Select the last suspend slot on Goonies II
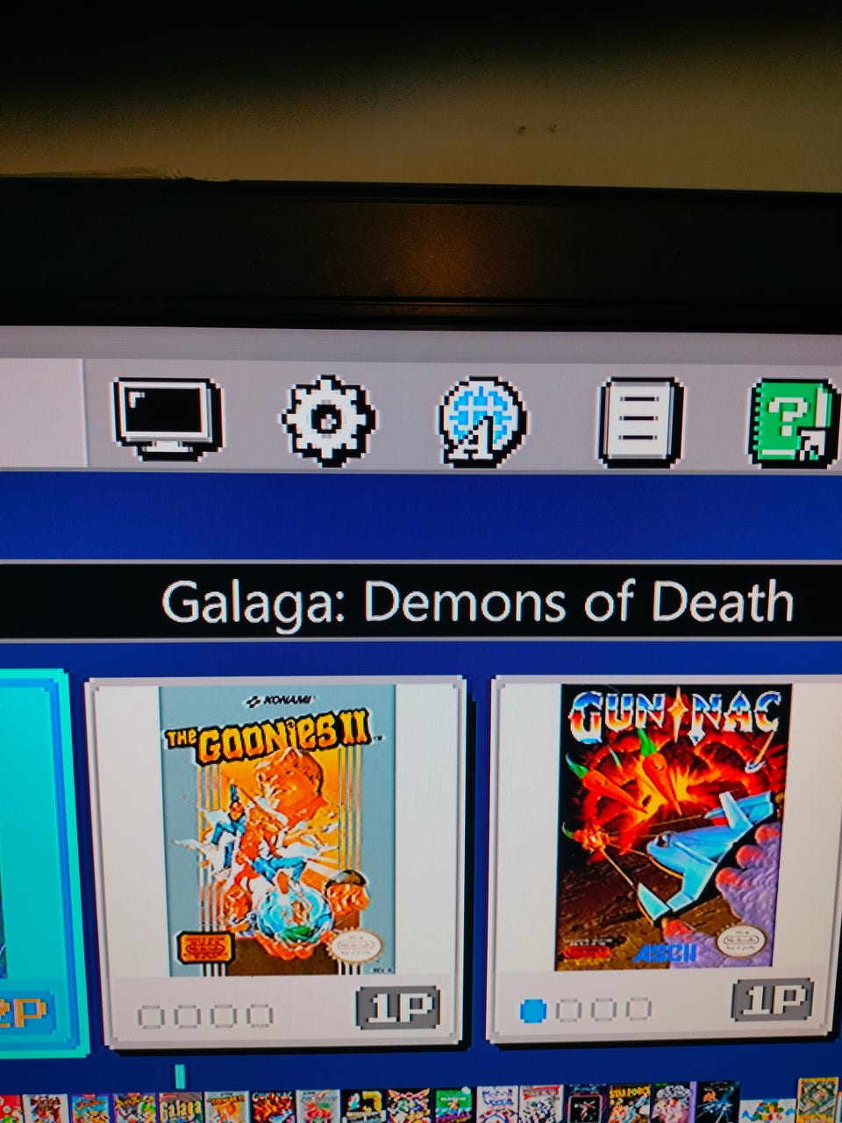The image size is (842, 1123). click(x=259, y=1016)
